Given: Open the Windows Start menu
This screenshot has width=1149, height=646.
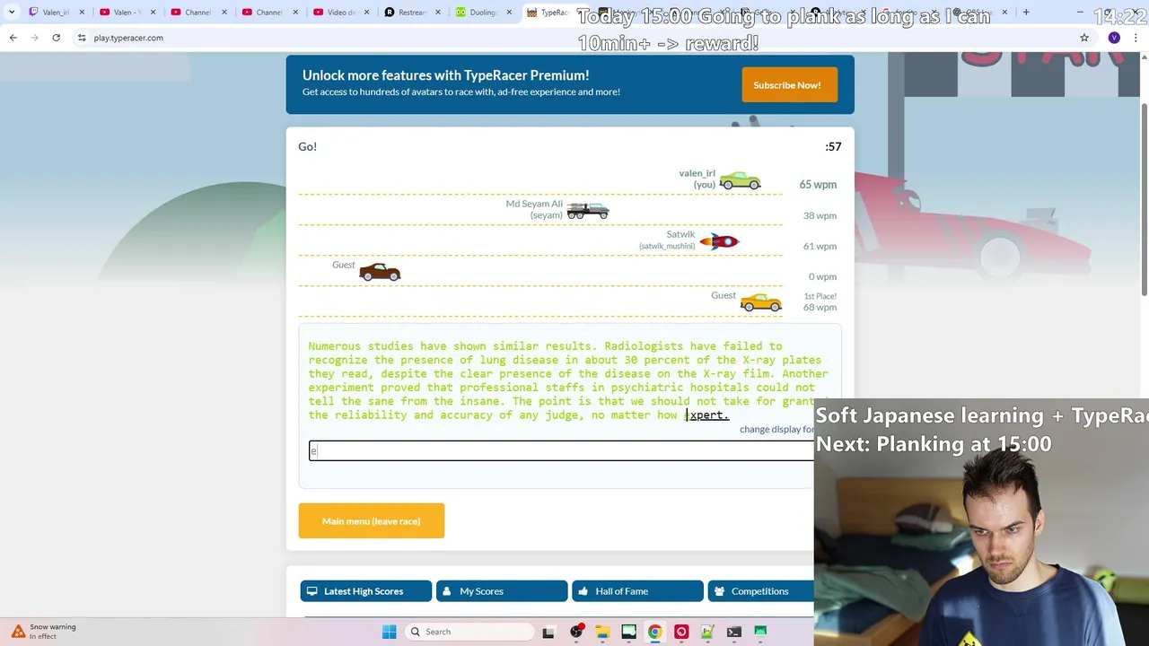Looking at the screenshot, I should 389,632.
